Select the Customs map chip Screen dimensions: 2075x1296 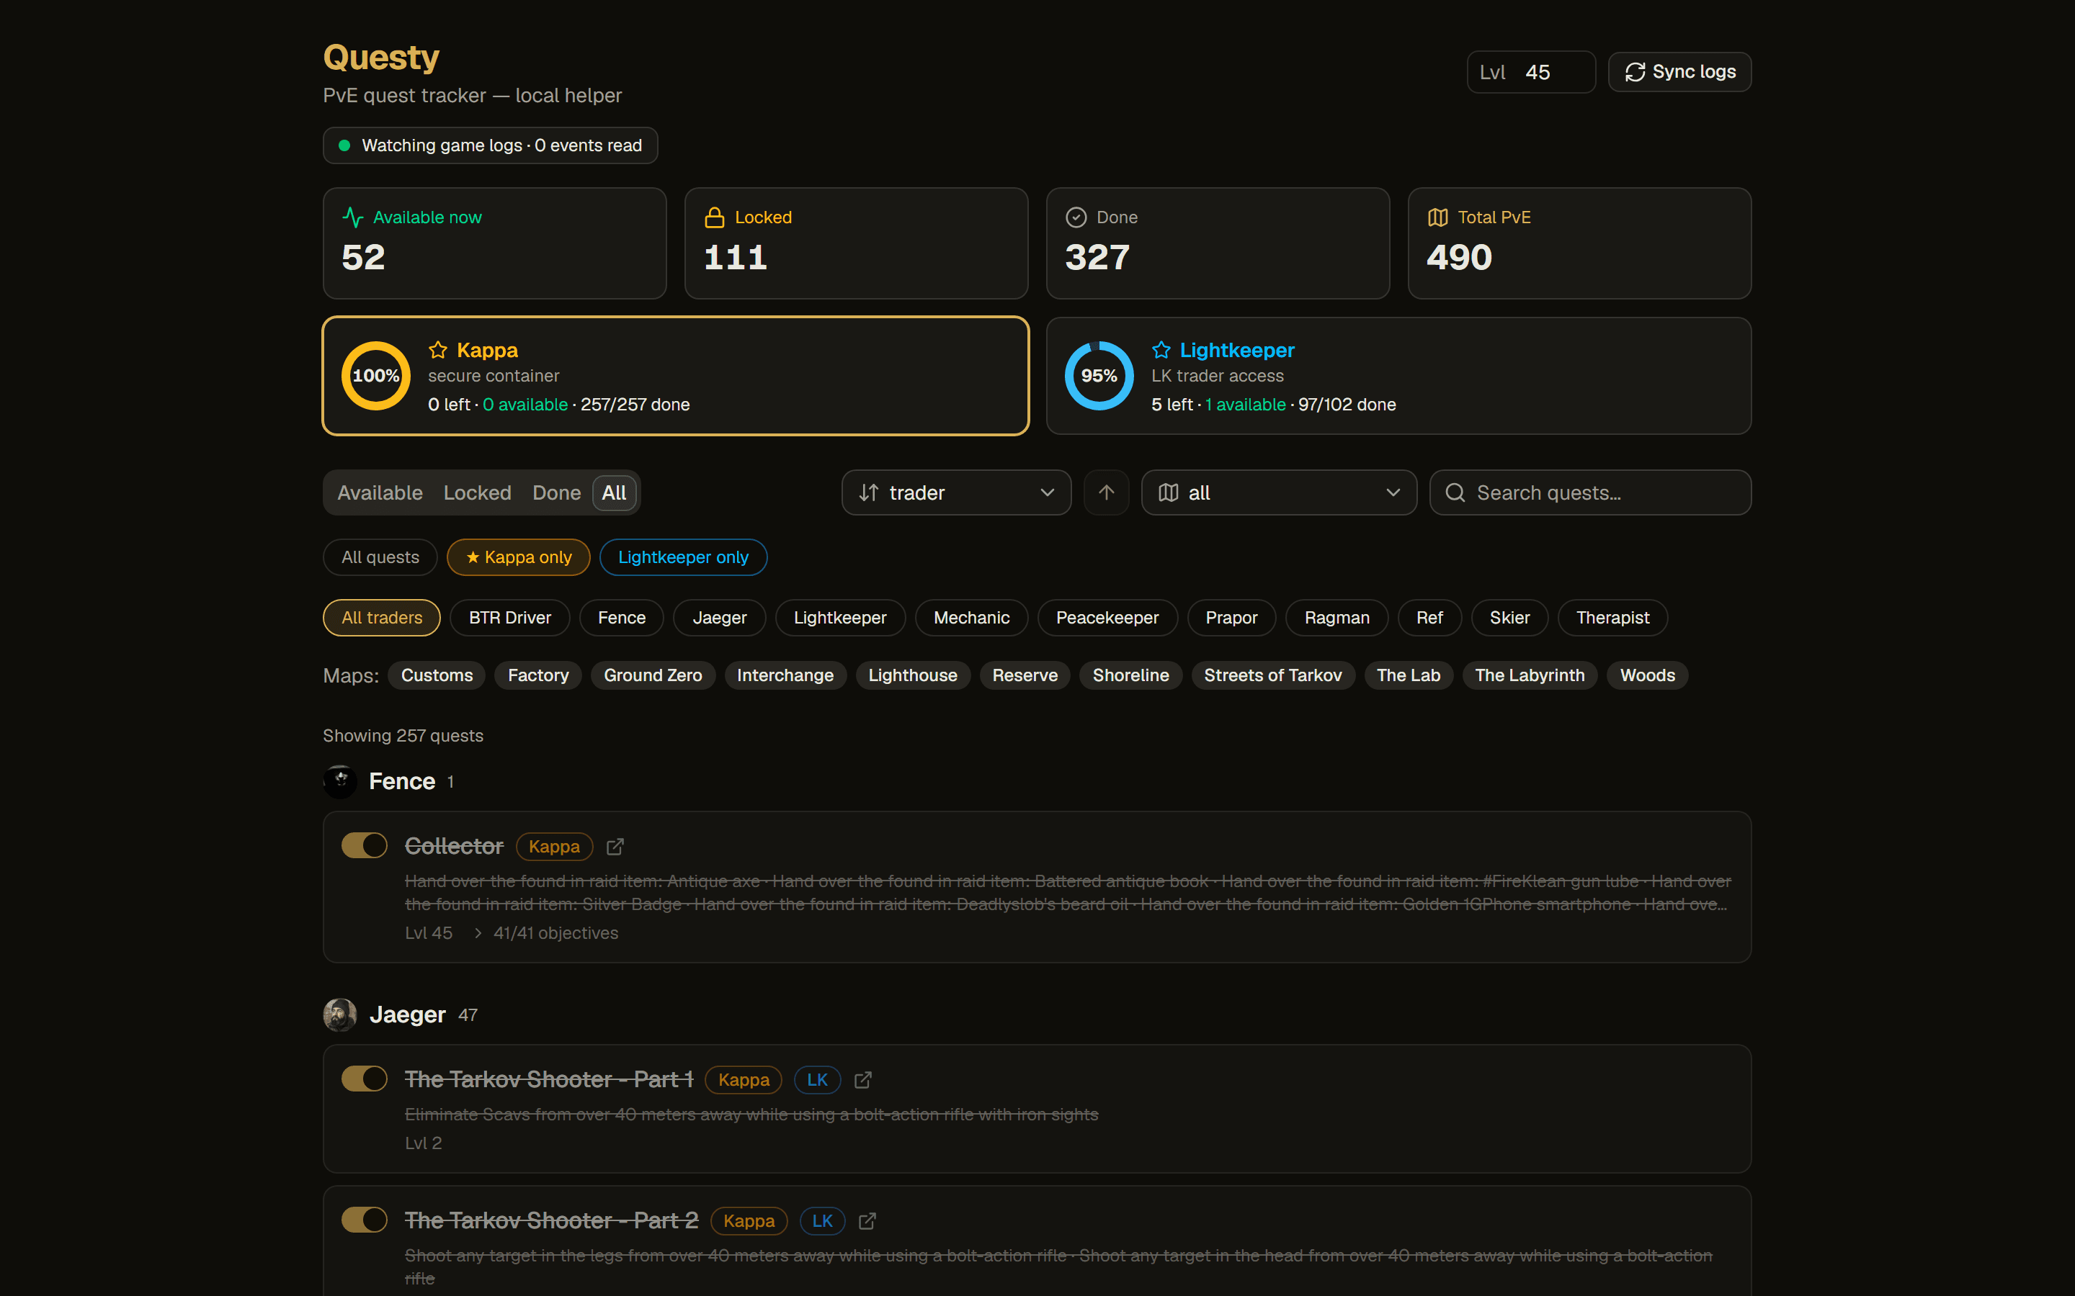437,675
